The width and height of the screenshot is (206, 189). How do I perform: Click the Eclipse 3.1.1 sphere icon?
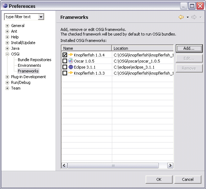[x=71, y=67]
